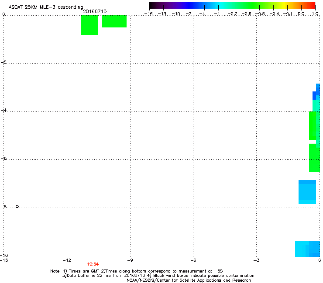Click the color bar label "-16"

pos(148,14)
